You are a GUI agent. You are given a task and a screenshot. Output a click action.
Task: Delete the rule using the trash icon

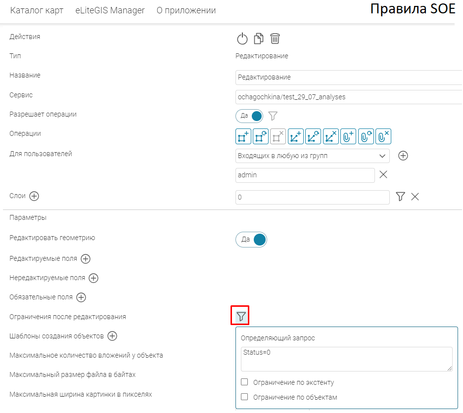[x=275, y=39]
